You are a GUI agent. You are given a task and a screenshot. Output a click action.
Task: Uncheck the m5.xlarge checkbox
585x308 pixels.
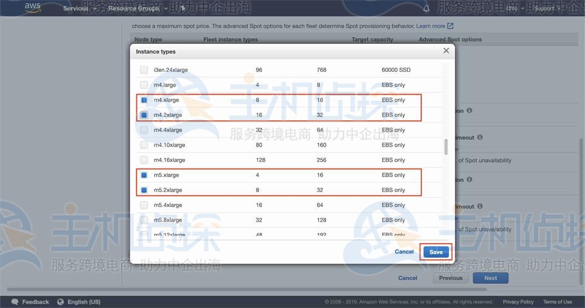144,175
